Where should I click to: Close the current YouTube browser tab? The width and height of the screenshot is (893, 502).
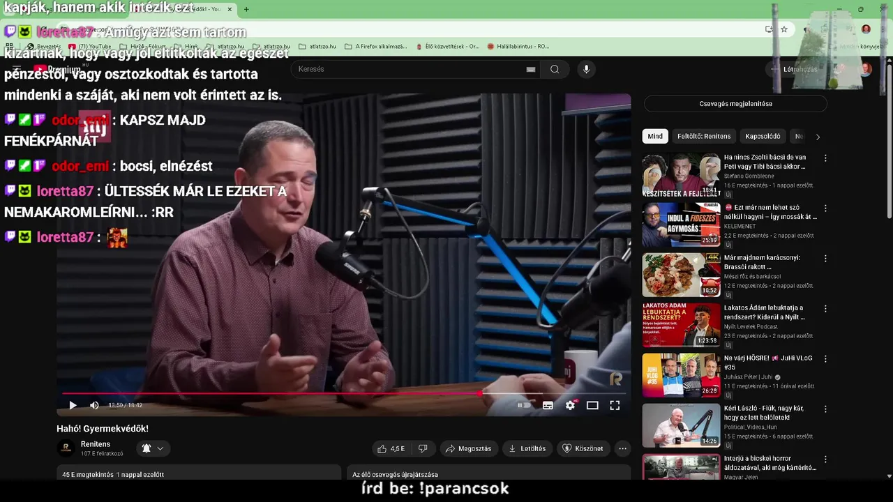(x=230, y=9)
